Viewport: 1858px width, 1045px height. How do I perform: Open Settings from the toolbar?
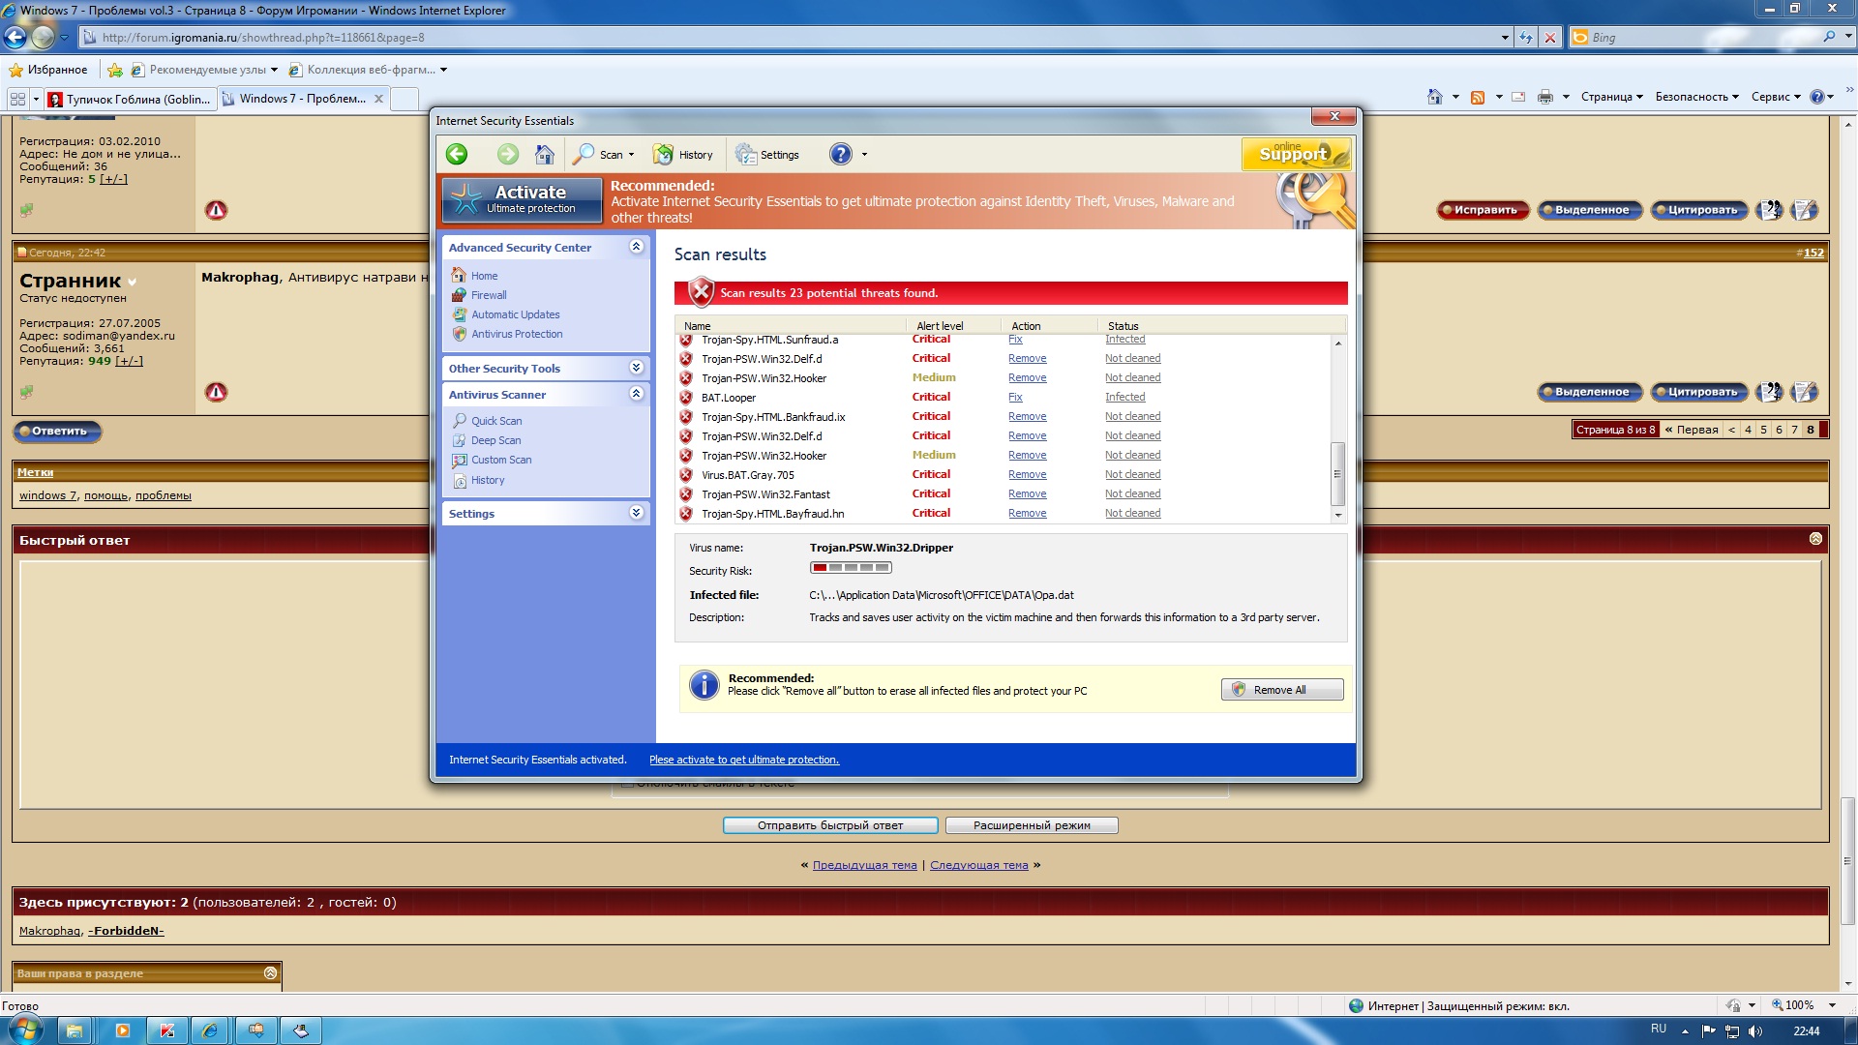point(767,155)
